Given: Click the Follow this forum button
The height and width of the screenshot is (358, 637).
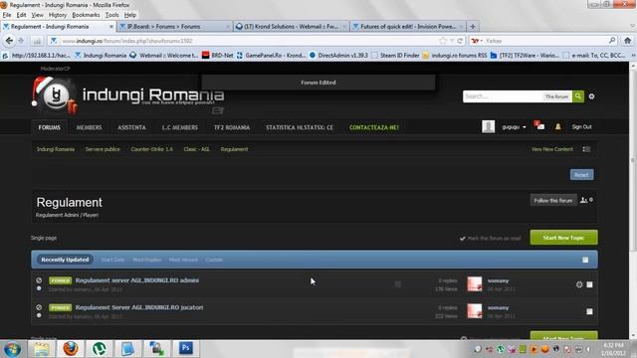Looking at the screenshot, I should click(x=553, y=200).
